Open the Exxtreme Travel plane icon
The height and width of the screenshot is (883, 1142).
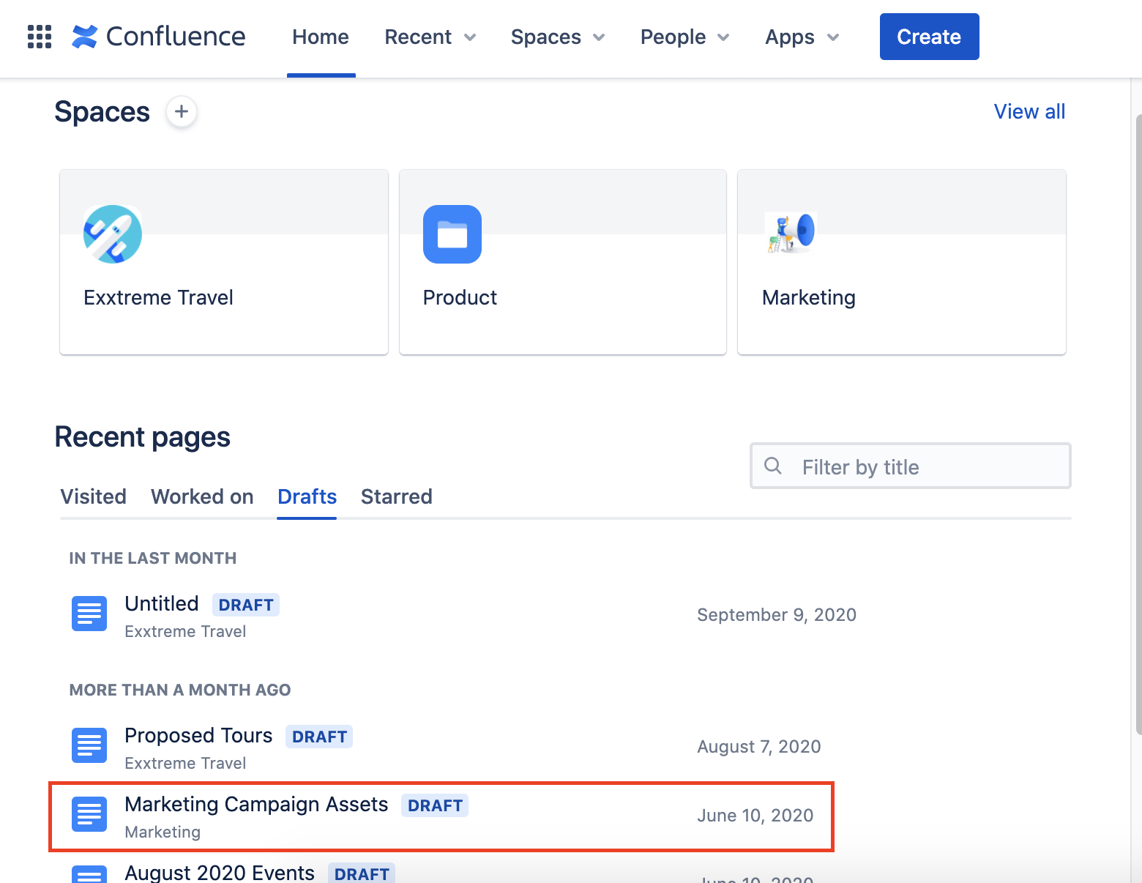click(113, 234)
